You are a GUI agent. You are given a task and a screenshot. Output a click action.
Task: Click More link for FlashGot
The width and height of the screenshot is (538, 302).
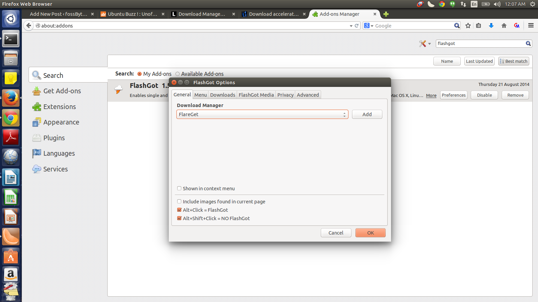431,96
